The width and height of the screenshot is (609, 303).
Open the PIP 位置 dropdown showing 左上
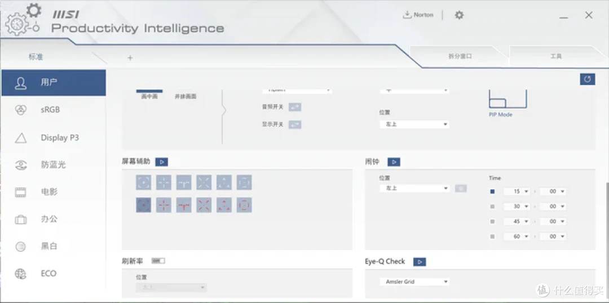(414, 124)
